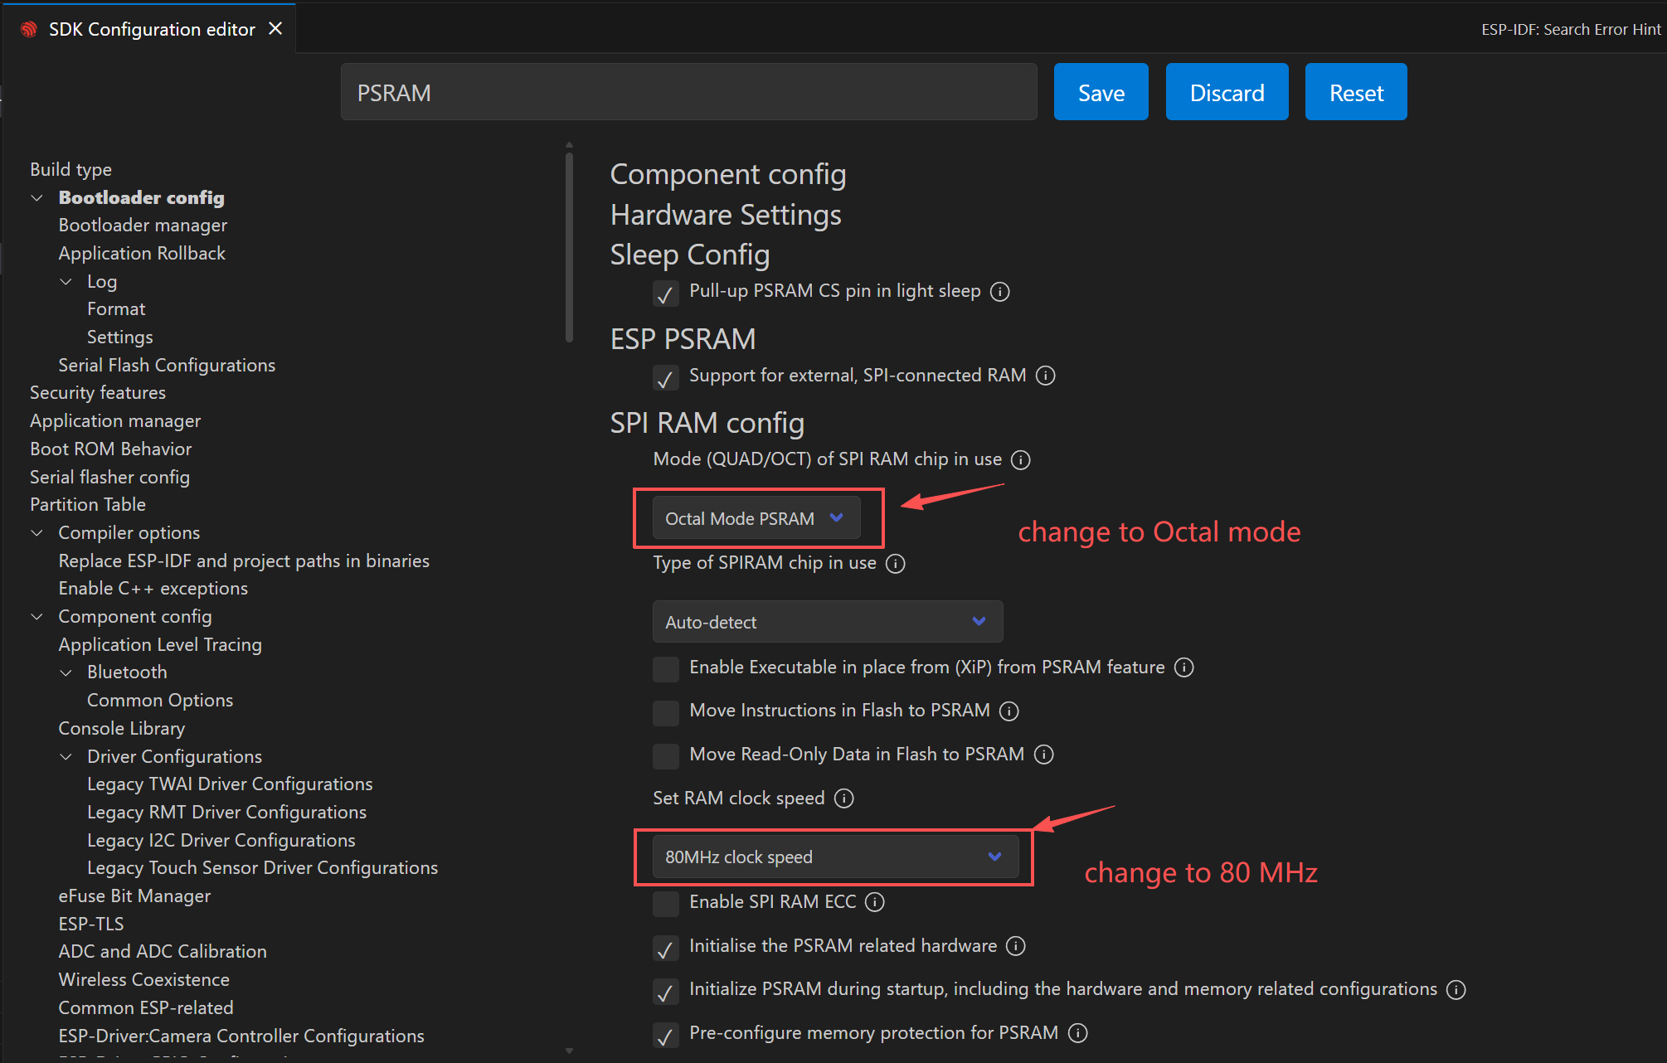Click info icon for Type of SPIRAM chip
Screen dimensions: 1667x1063
coord(896,564)
